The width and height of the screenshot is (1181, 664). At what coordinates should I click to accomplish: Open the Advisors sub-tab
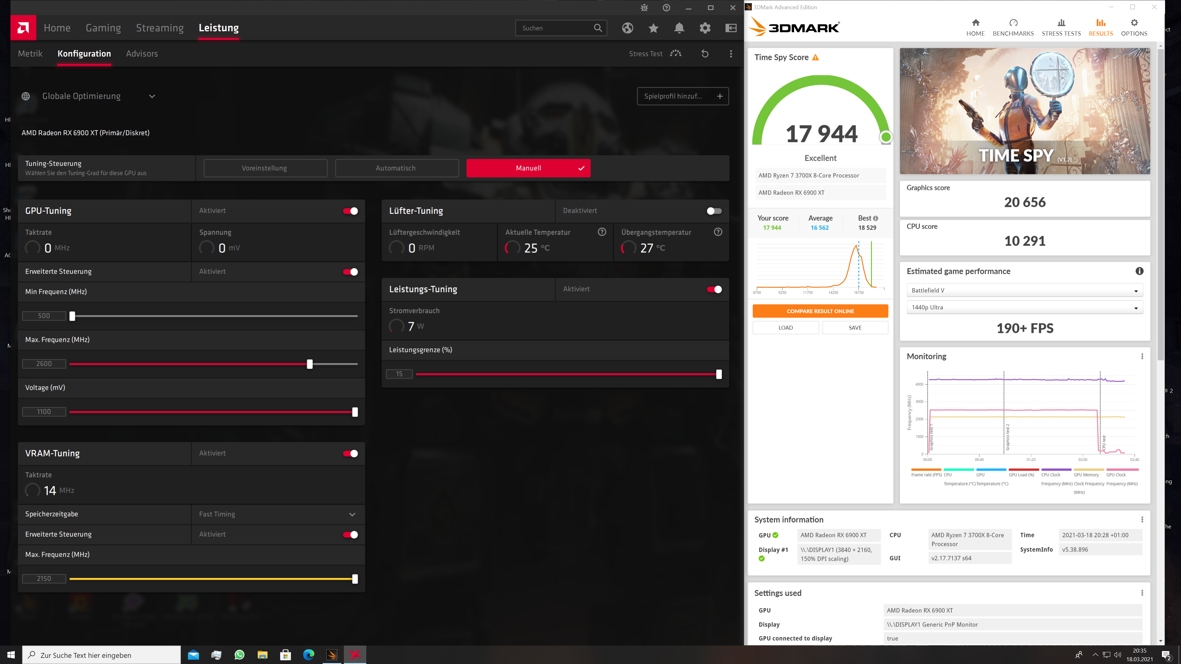142,53
